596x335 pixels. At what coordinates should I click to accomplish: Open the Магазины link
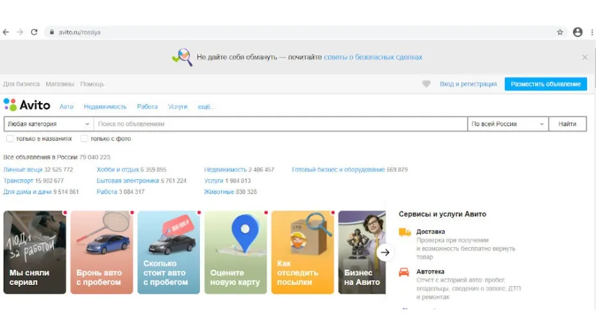tap(60, 84)
